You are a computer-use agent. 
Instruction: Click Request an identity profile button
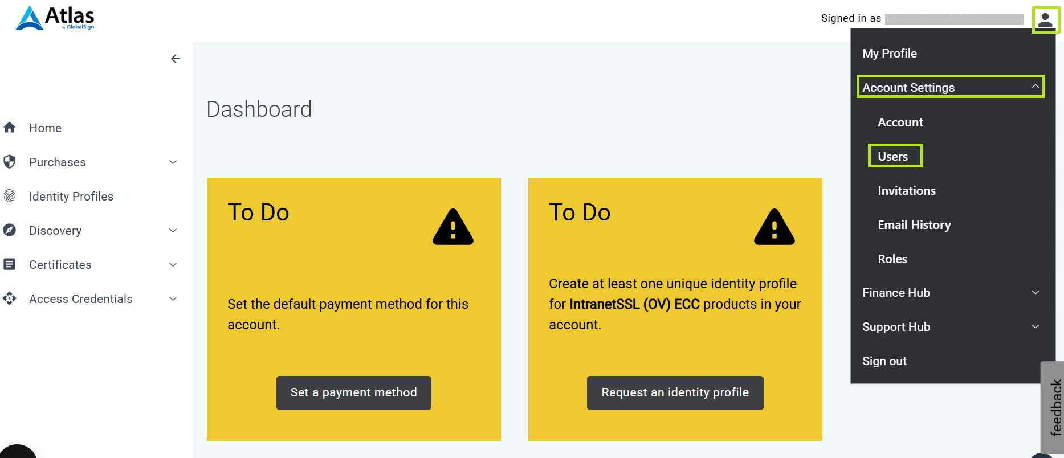[x=675, y=392]
